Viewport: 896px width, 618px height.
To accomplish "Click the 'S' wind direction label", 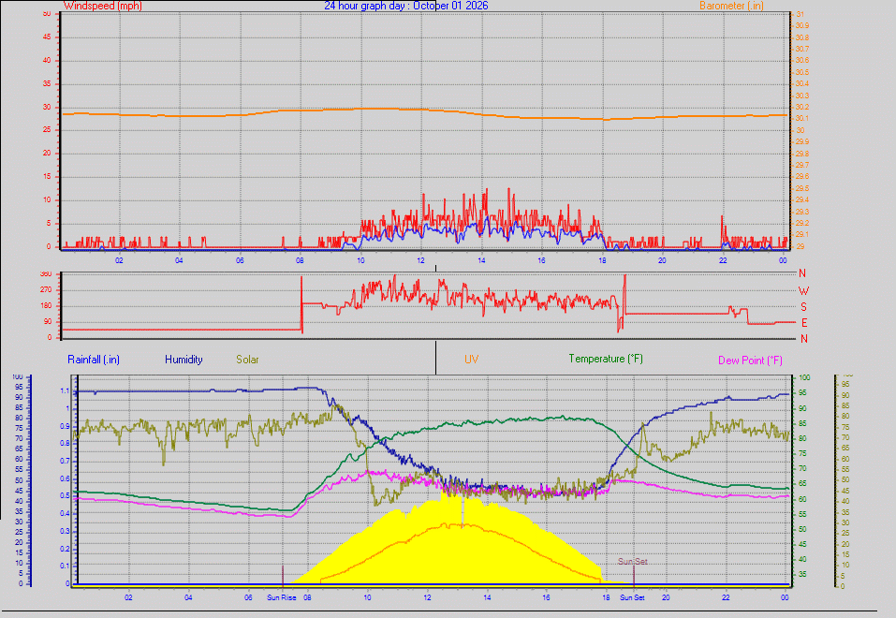I will [x=803, y=307].
